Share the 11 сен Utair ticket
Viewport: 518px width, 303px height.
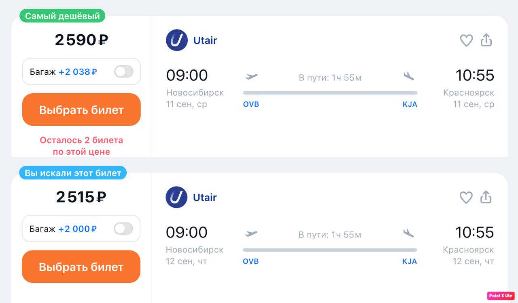coord(486,40)
